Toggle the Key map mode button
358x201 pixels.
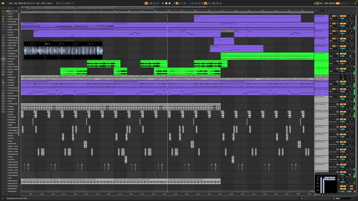coord(321,3)
